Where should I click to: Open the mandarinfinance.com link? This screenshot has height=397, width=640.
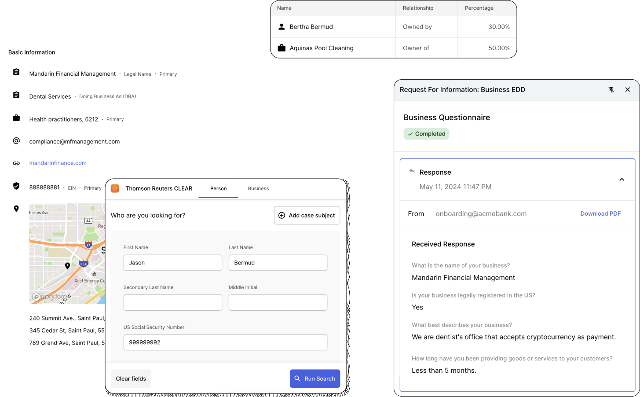(x=58, y=163)
